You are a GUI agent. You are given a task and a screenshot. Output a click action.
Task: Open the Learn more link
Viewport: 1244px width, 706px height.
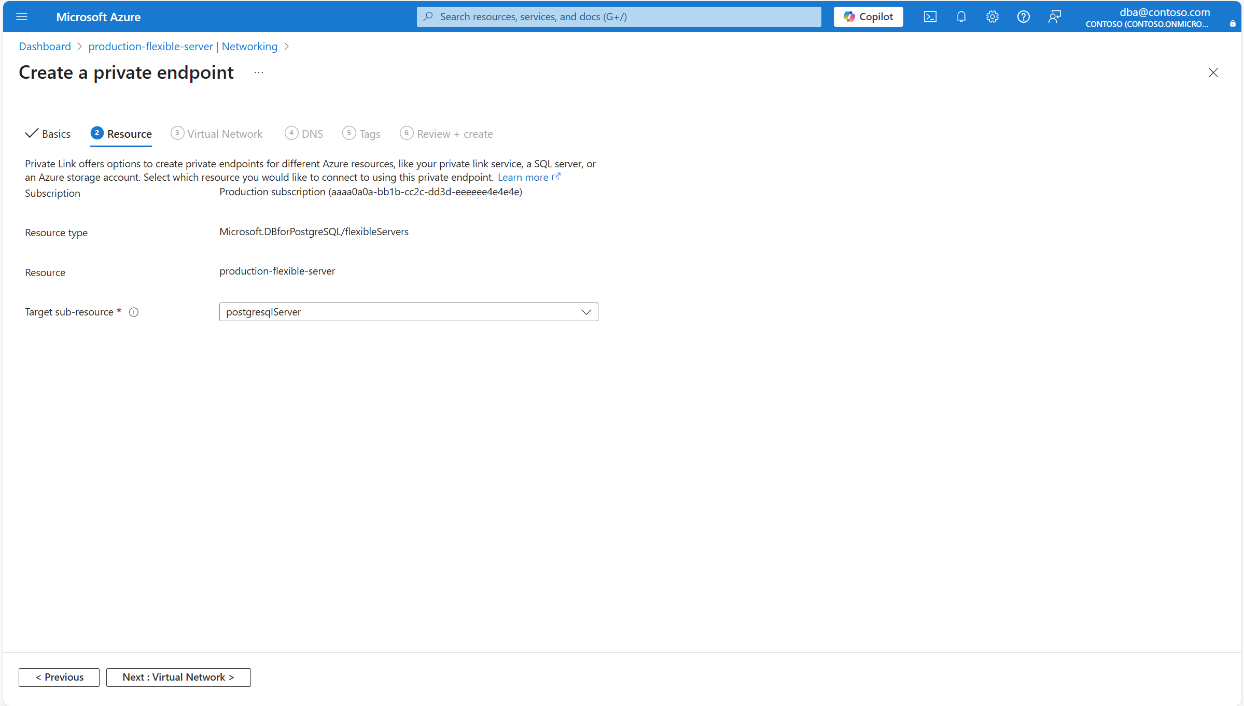tap(529, 177)
